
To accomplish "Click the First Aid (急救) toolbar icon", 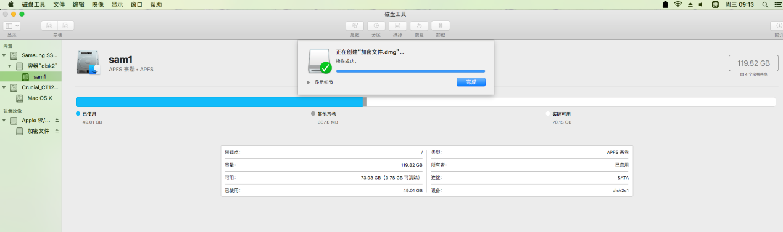I will 354,26.
